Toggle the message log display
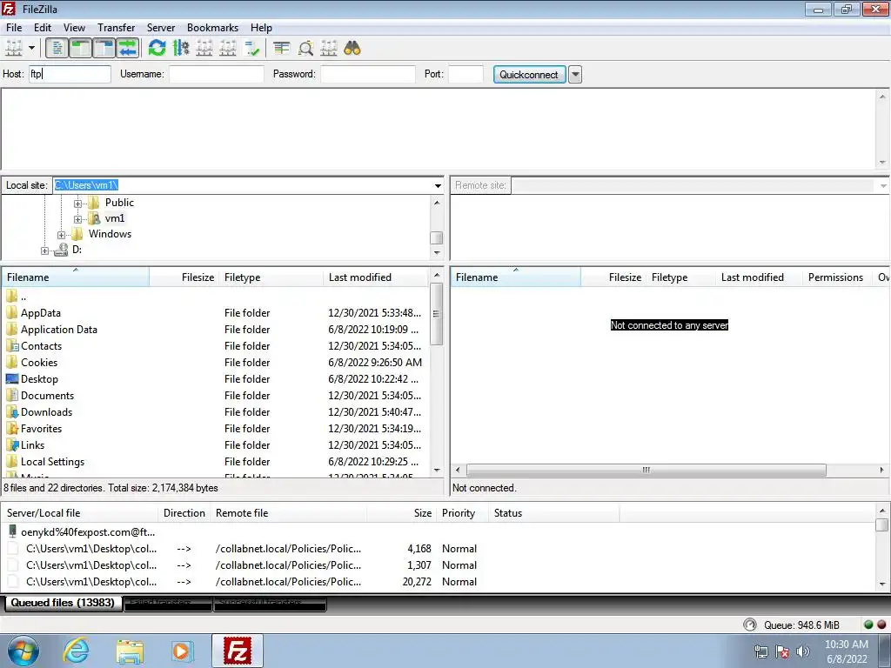The image size is (891, 668). [57, 49]
